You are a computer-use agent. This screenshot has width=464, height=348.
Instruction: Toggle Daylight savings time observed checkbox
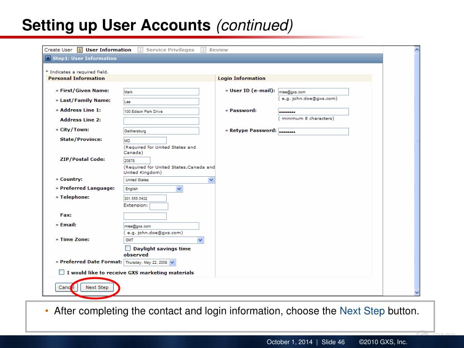(127, 248)
